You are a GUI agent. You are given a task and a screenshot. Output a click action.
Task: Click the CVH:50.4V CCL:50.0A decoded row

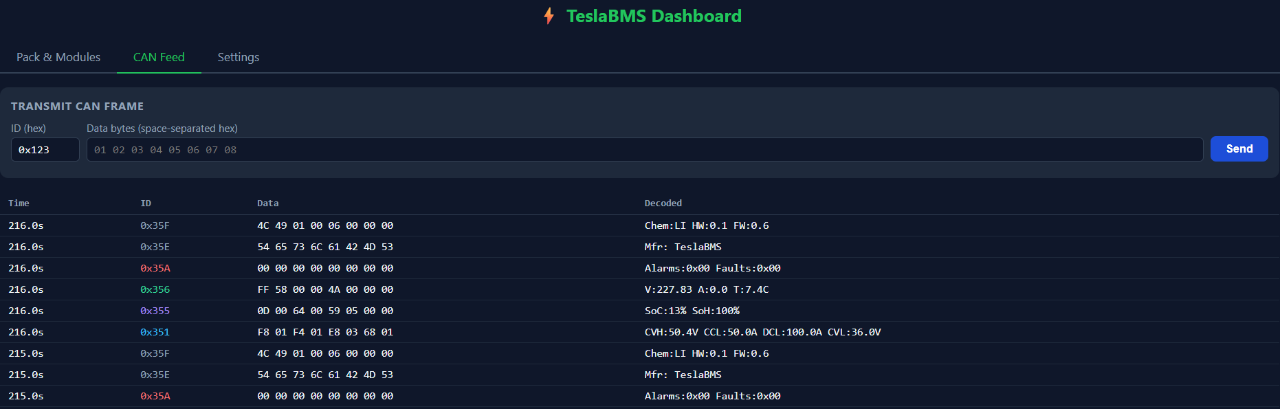[x=762, y=332]
